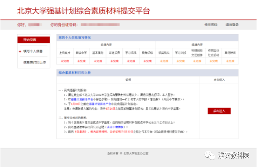This screenshot has height=167, width=257.
Task: Click the footer copyright 北京大学招生办公室 text
Action: click(x=136, y=153)
